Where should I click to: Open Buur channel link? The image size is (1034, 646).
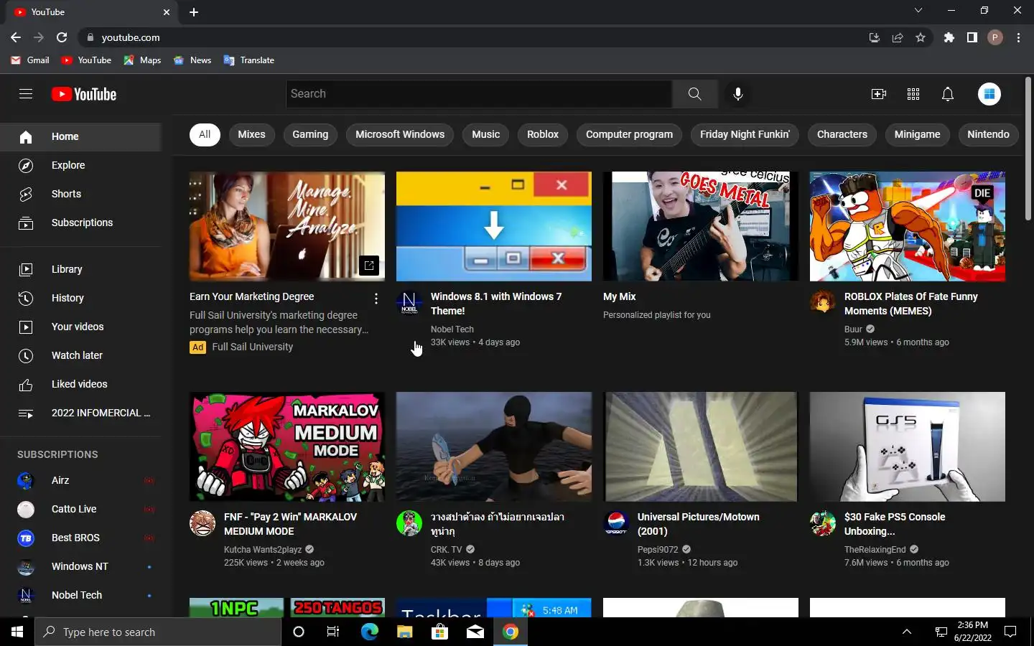click(853, 329)
